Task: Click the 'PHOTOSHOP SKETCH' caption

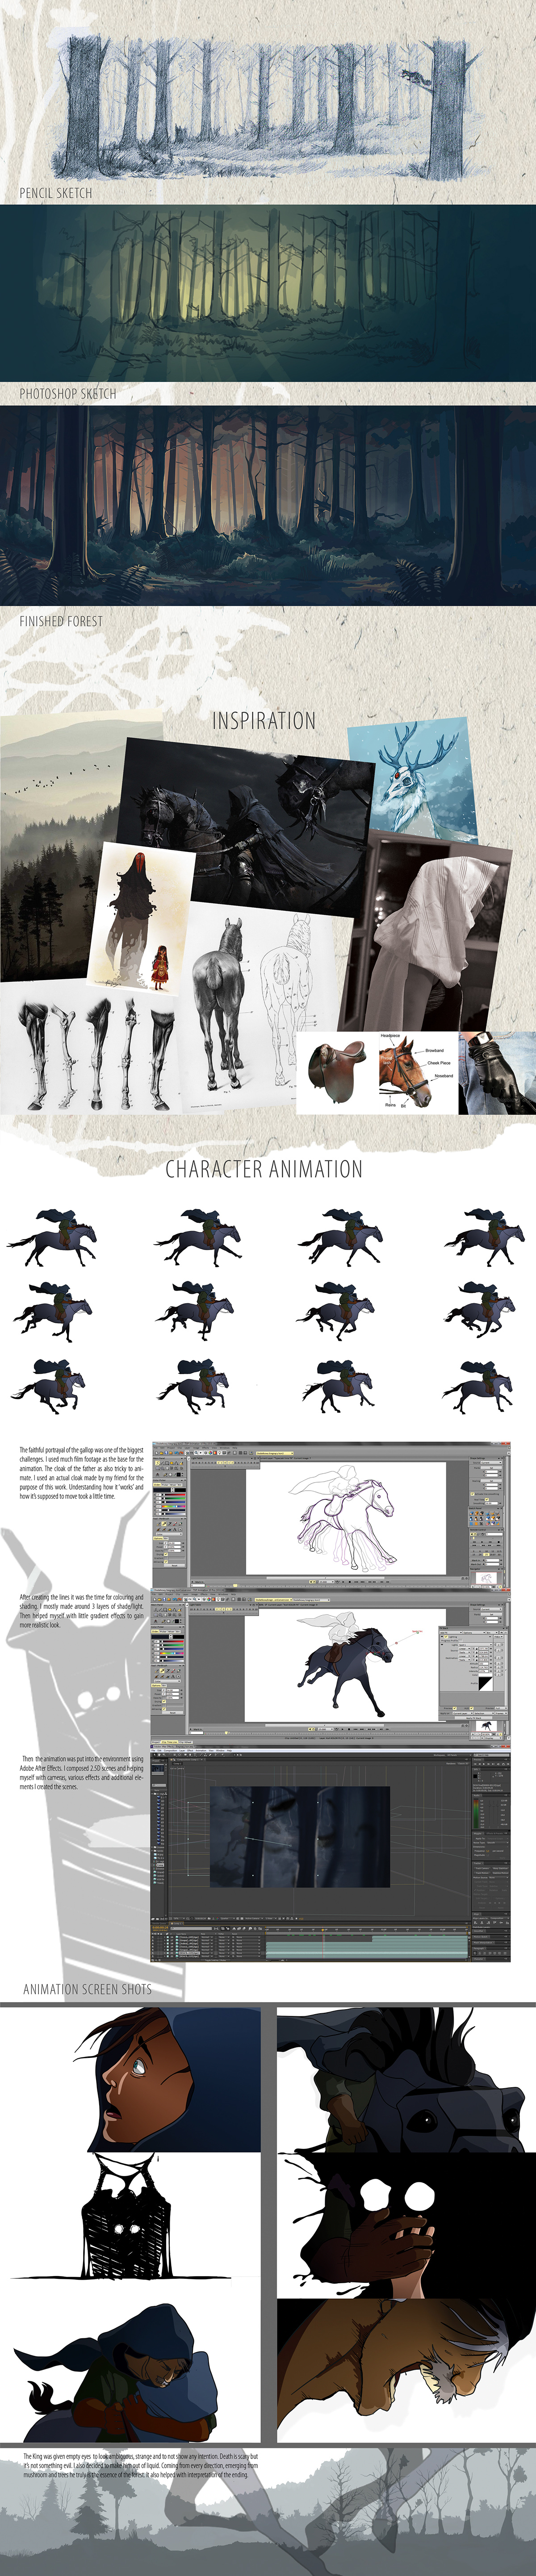Action: [68, 394]
